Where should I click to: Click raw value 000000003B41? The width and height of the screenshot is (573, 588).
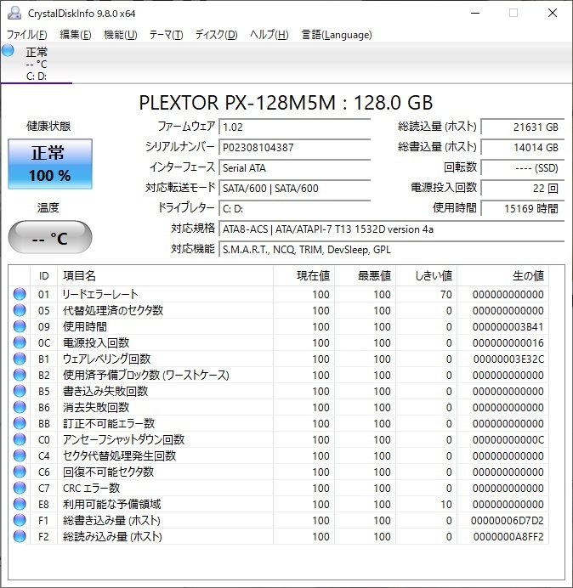point(508,327)
